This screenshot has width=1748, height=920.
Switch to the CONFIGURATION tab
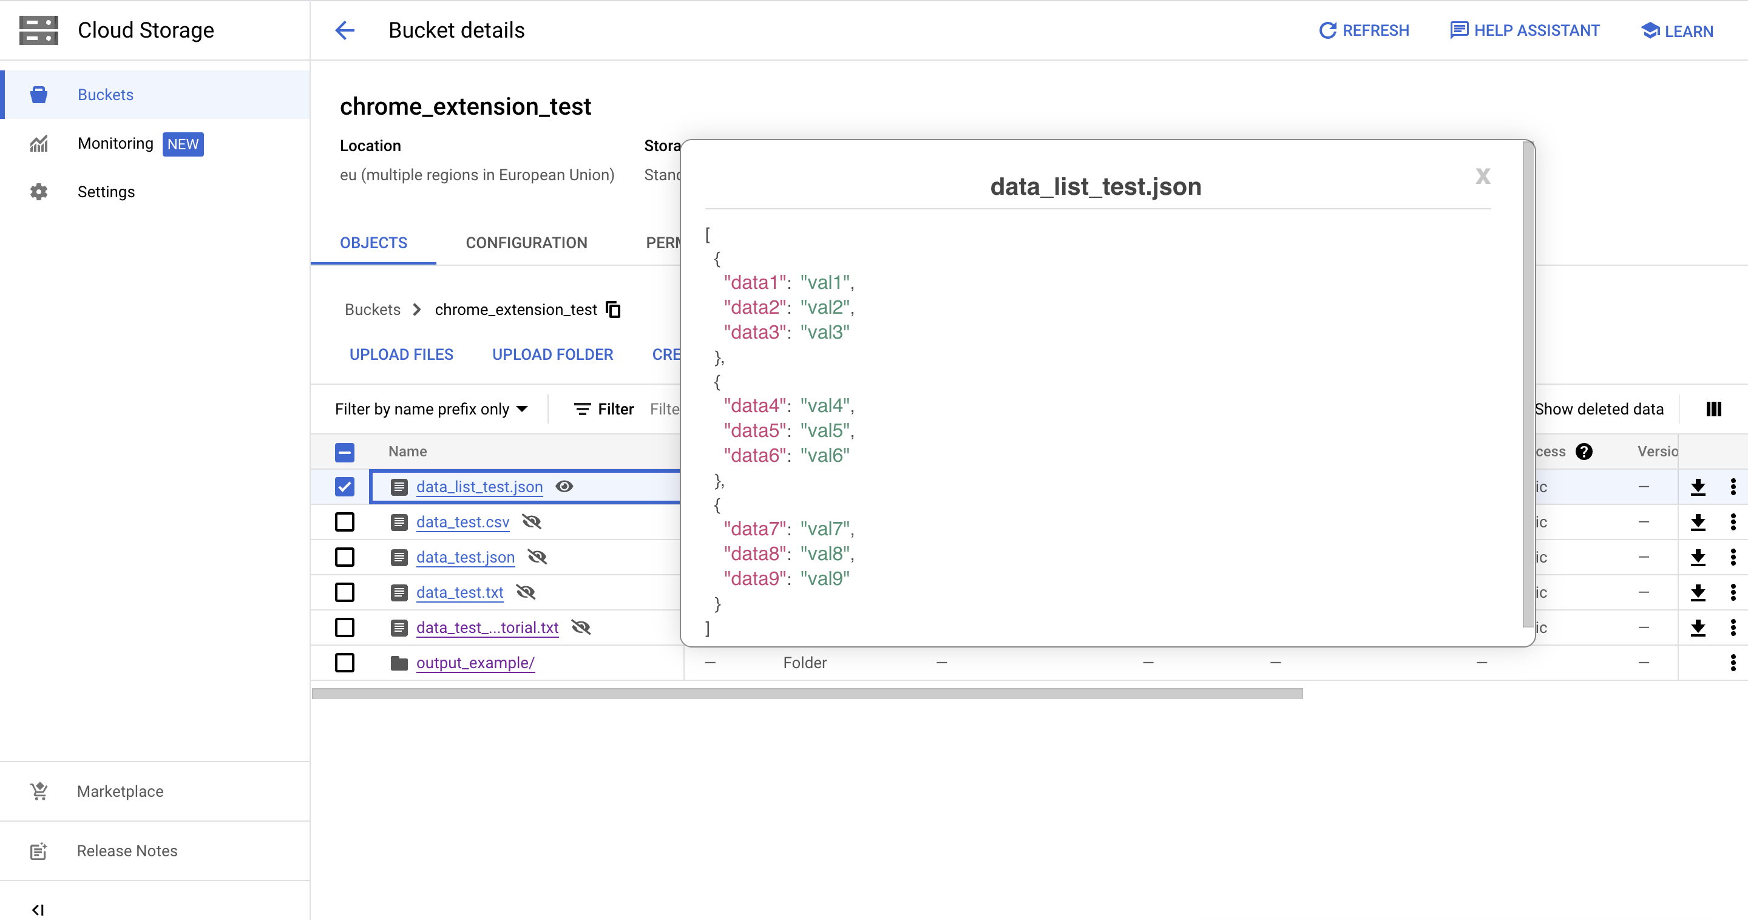pos(527,243)
